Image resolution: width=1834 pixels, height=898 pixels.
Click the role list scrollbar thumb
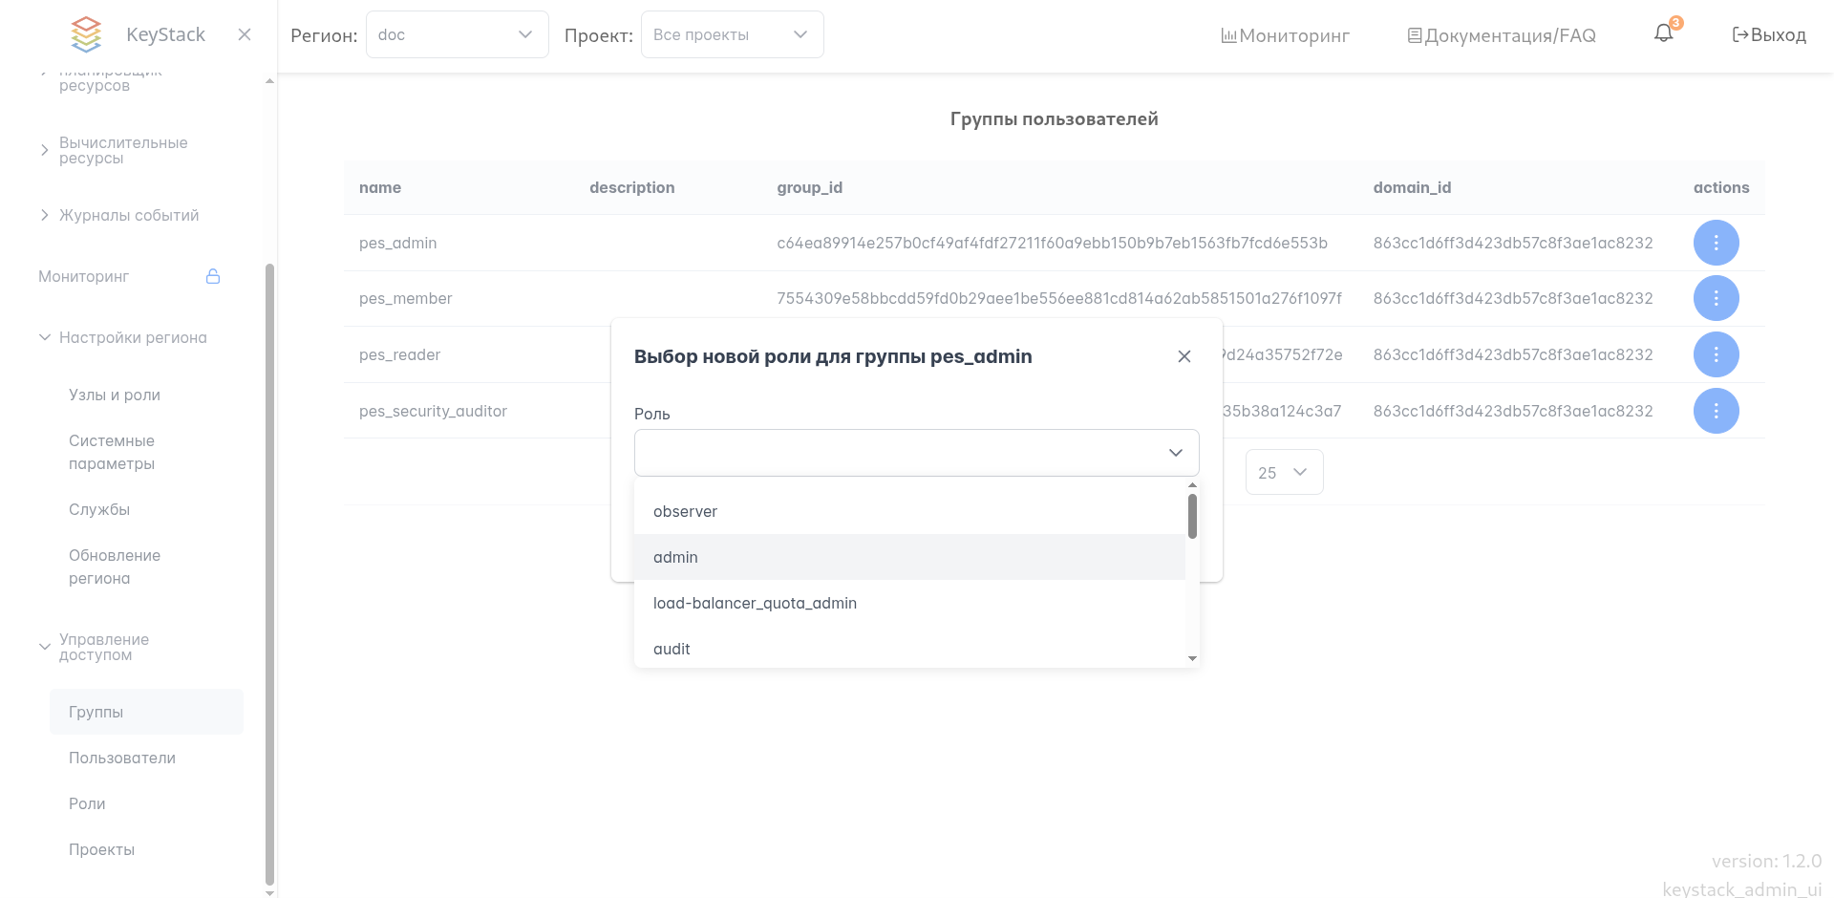coord(1192,516)
